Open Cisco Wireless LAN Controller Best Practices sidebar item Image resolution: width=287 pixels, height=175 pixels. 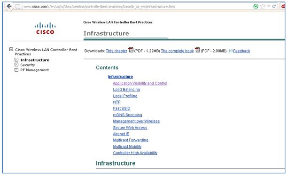(46, 52)
